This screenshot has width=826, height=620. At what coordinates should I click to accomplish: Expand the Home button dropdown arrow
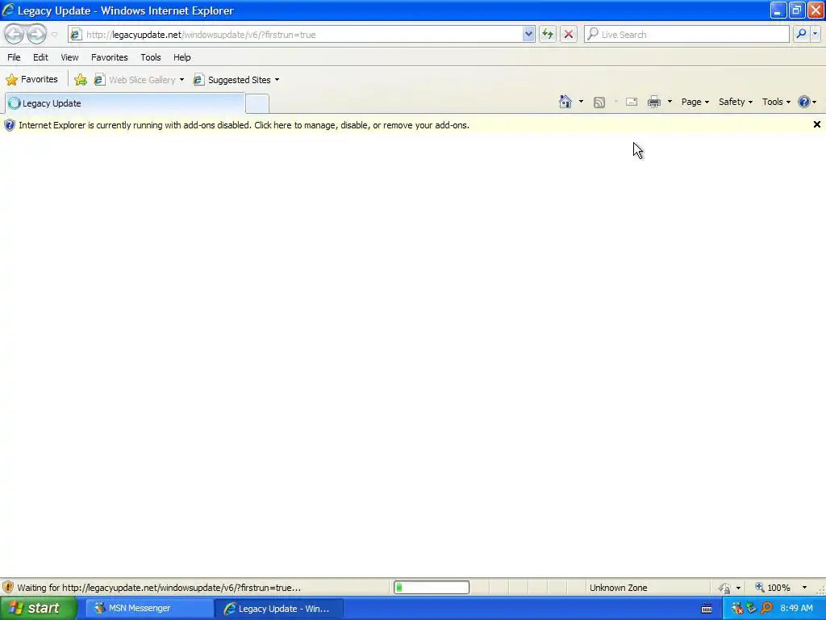point(581,102)
